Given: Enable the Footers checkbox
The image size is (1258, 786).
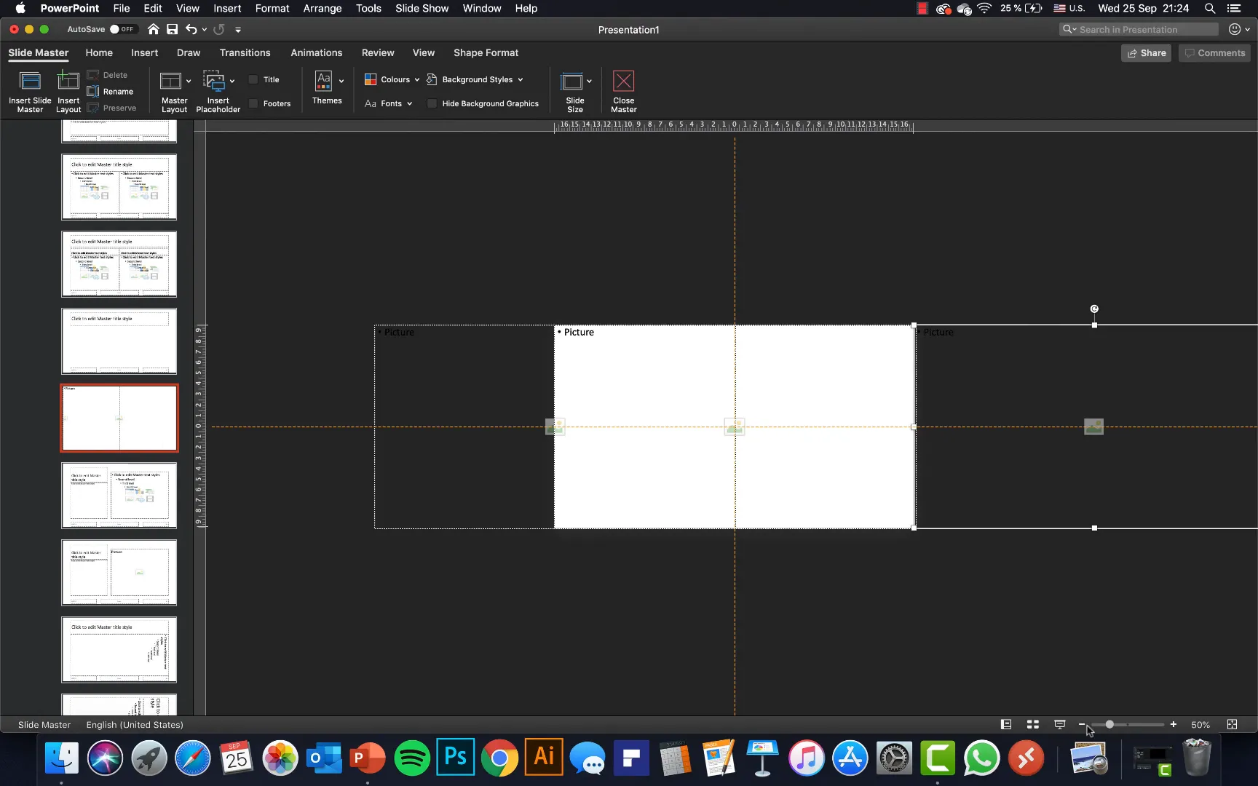Looking at the screenshot, I should 253,103.
